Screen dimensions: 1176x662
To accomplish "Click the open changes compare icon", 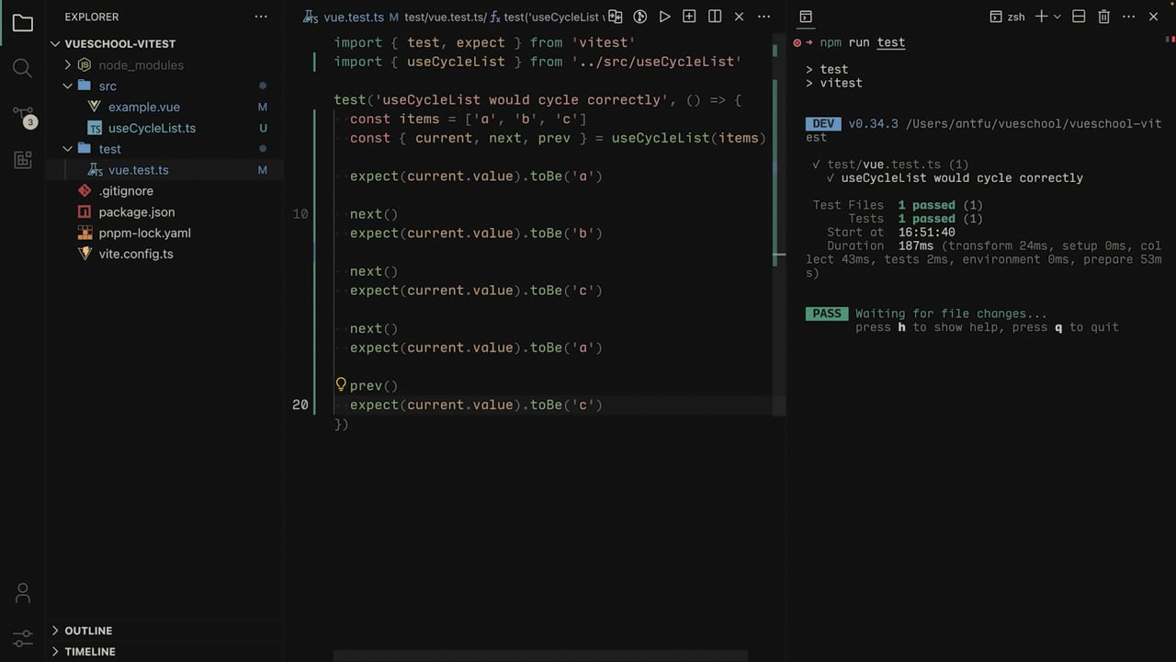I will click(616, 17).
